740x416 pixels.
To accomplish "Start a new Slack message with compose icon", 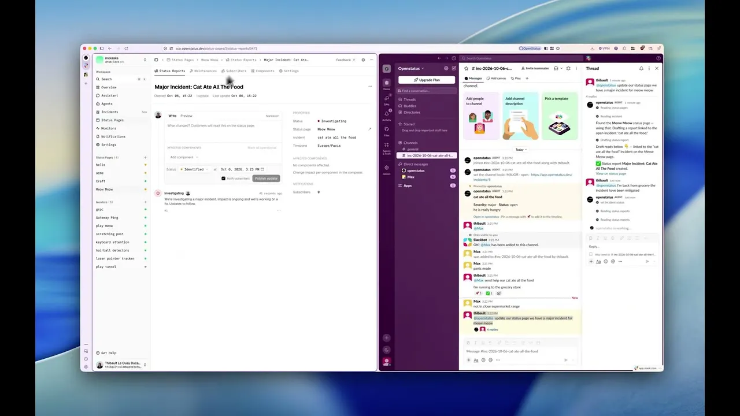I will [x=453, y=68].
